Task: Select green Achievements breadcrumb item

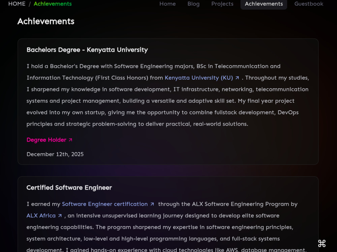Action: pos(53,4)
